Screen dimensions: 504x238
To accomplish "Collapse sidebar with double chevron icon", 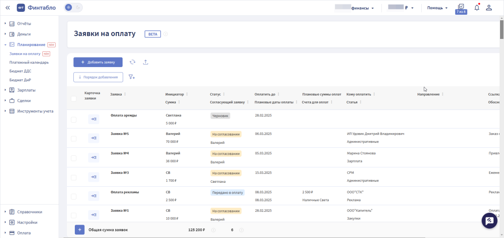I will [x=8, y=8].
